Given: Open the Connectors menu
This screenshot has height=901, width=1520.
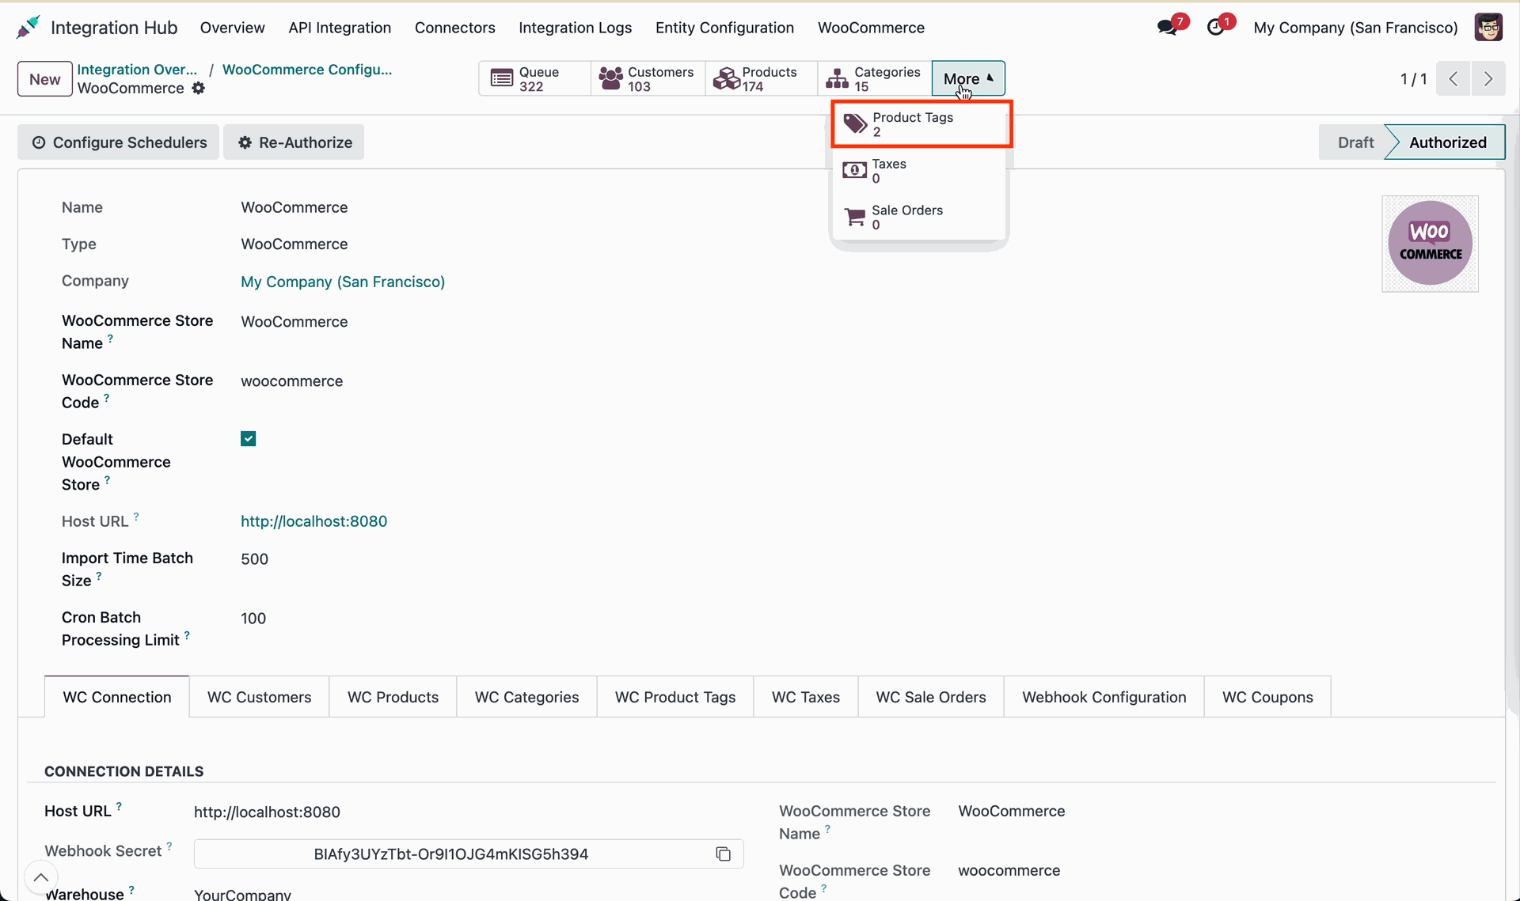Looking at the screenshot, I should tap(455, 28).
